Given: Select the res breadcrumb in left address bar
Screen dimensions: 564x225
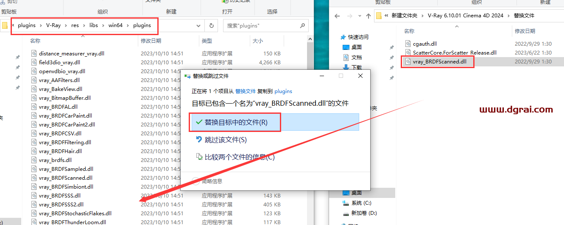Looking at the screenshot, I should tap(75, 25).
